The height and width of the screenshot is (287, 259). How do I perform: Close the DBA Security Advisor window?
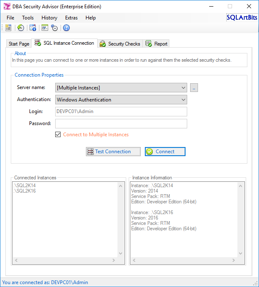(x=249, y=6)
